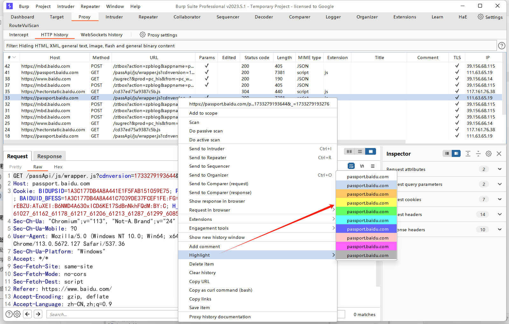Screen dimensions: 509x324
Task: Switch to the Collaborator tab
Action: coord(187,17)
